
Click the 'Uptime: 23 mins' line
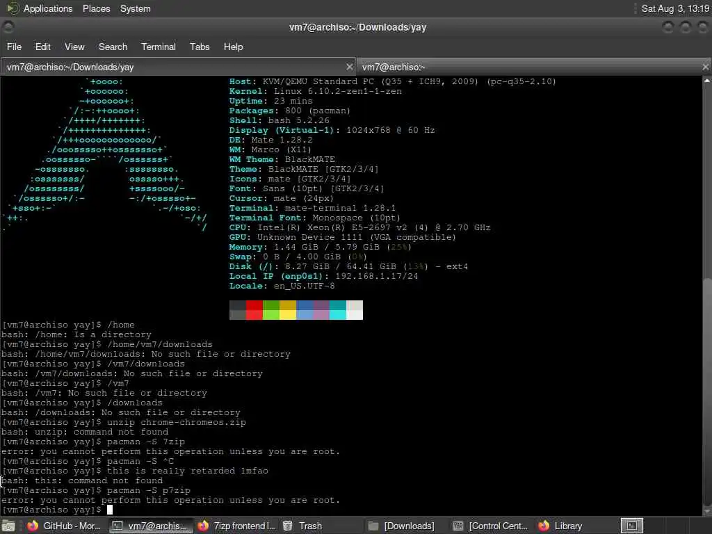point(270,101)
